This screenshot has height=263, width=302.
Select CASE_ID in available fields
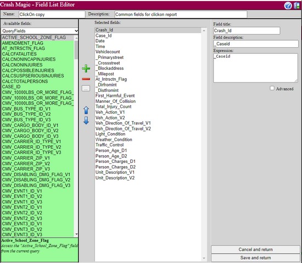(x=37, y=86)
